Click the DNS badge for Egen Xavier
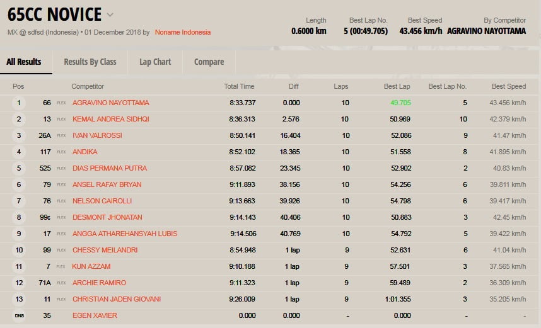The height and width of the screenshot is (328, 541). 19,315
